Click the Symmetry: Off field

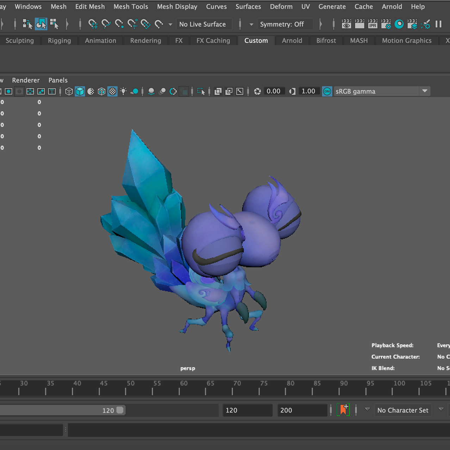point(285,24)
